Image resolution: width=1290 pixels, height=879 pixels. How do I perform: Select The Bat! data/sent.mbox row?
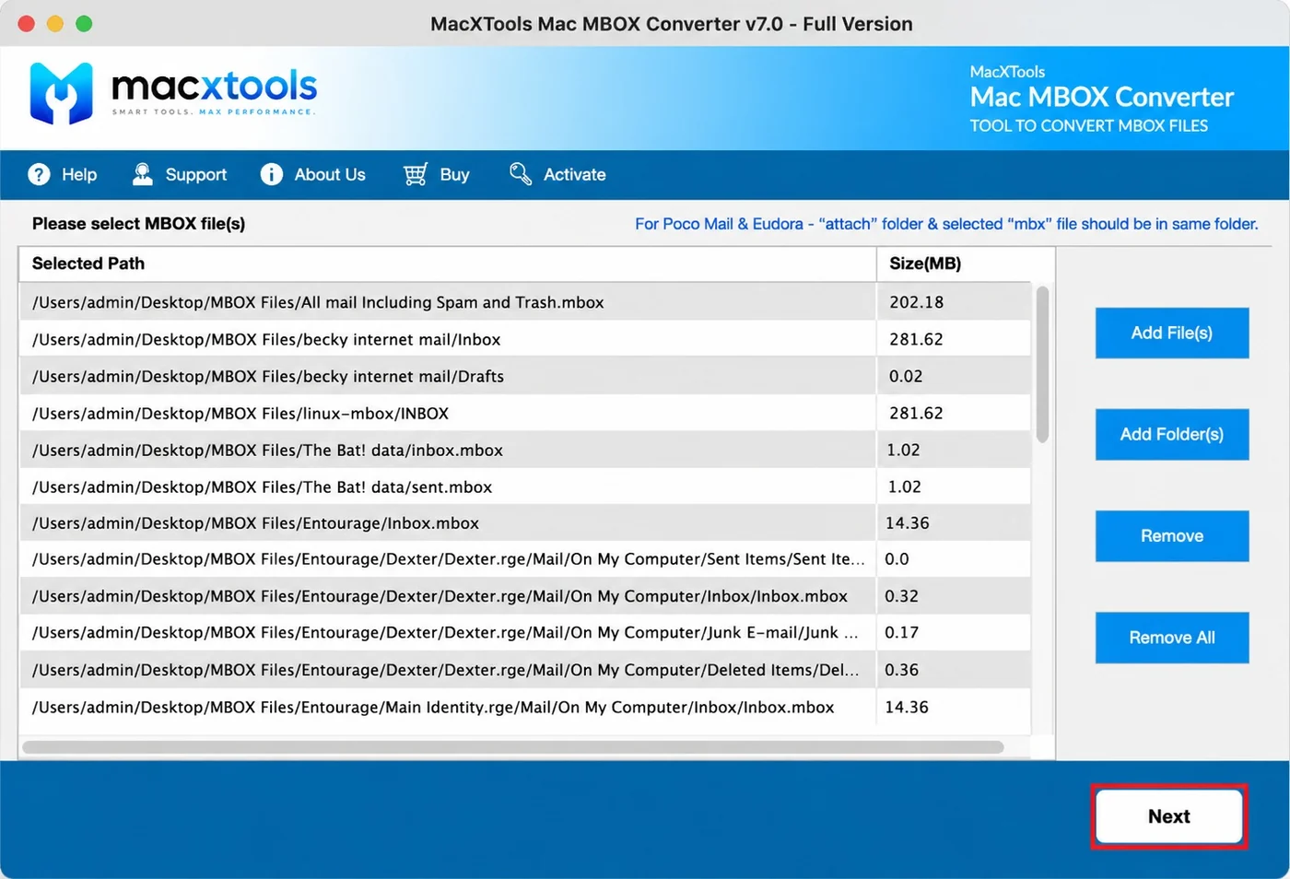[525, 486]
